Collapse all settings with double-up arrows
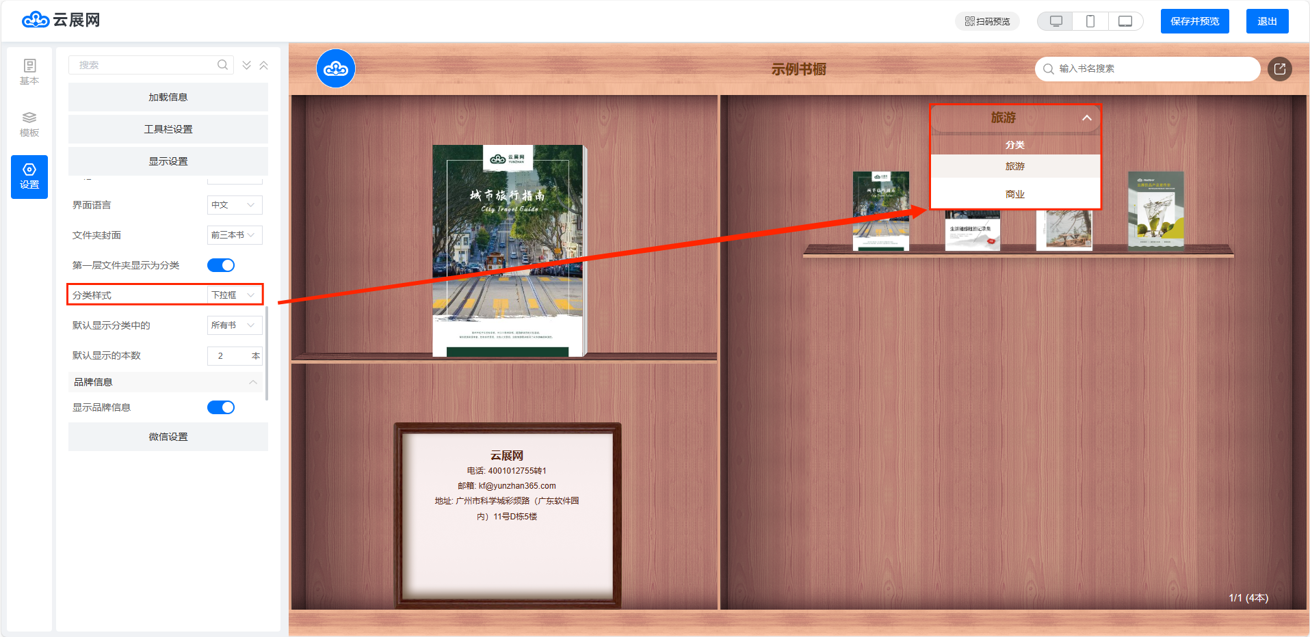This screenshot has width=1310, height=637. tap(263, 66)
